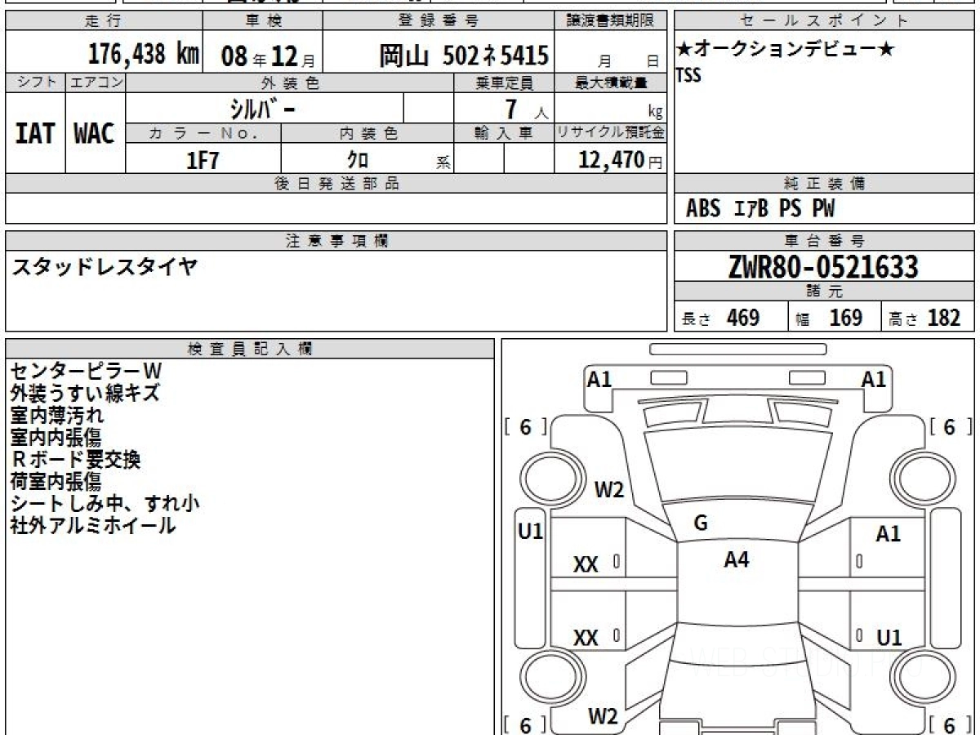Click the A1 mark at the top-left bumper
This screenshot has width=980, height=735.
pos(599,379)
